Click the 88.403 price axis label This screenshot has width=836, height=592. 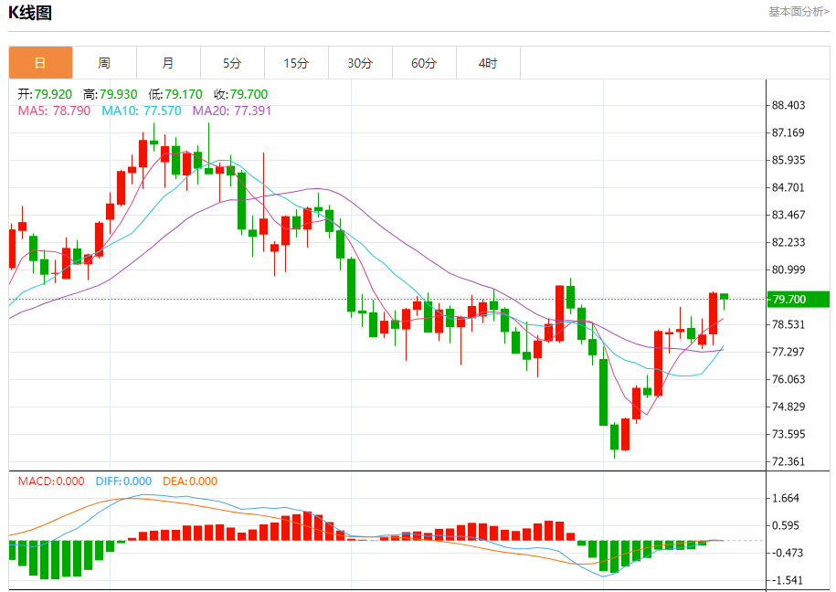tap(788, 106)
